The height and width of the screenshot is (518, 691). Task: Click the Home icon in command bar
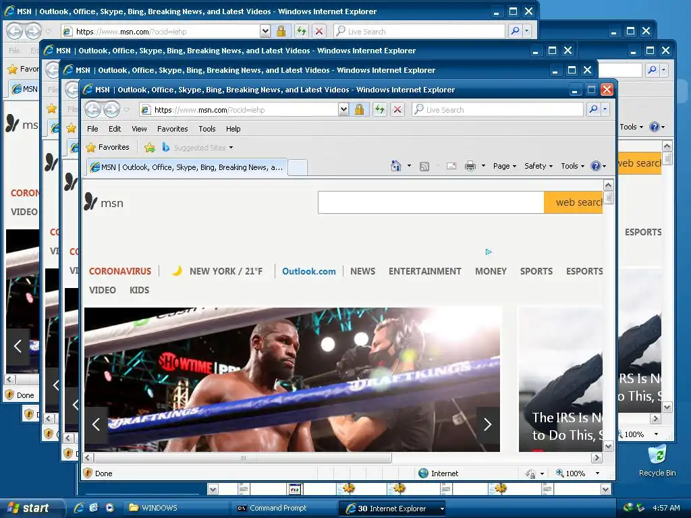[x=395, y=166]
